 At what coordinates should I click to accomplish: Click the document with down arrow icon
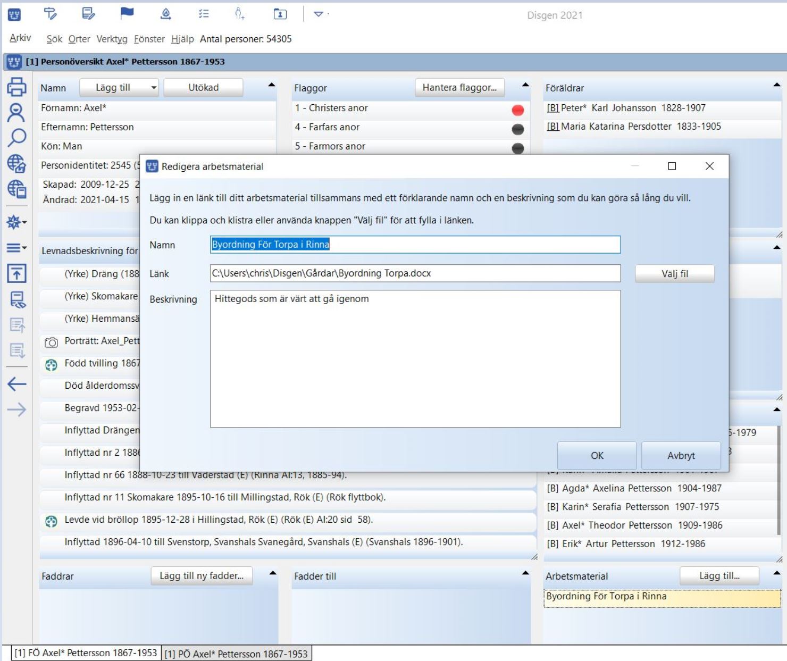[x=17, y=350]
